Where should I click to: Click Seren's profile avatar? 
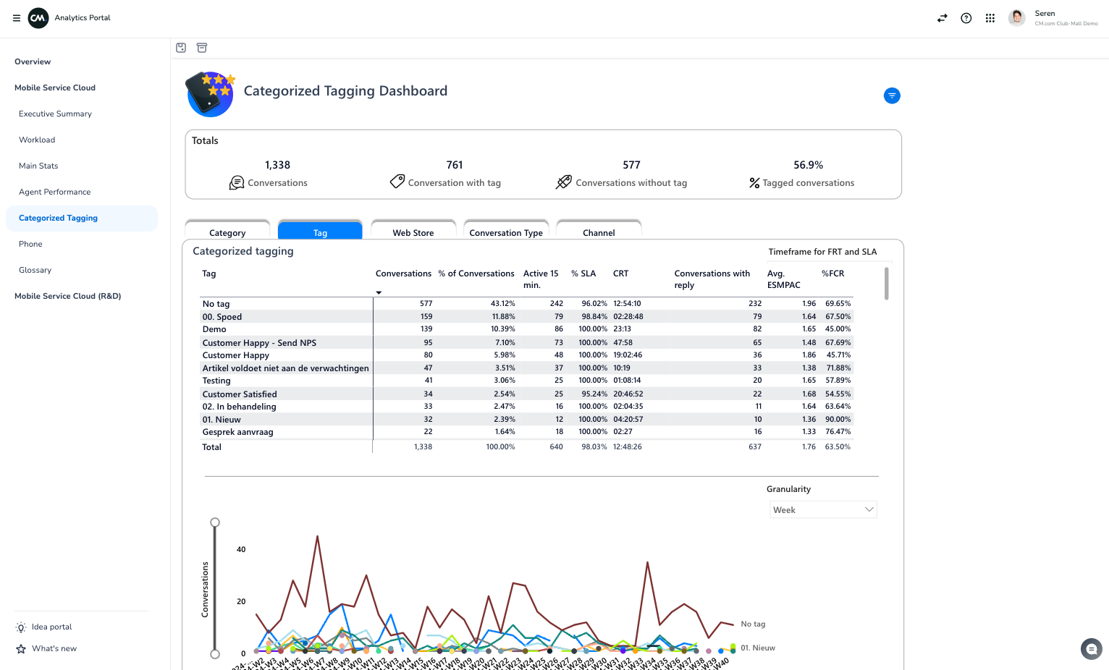pyautogui.click(x=1016, y=18)
